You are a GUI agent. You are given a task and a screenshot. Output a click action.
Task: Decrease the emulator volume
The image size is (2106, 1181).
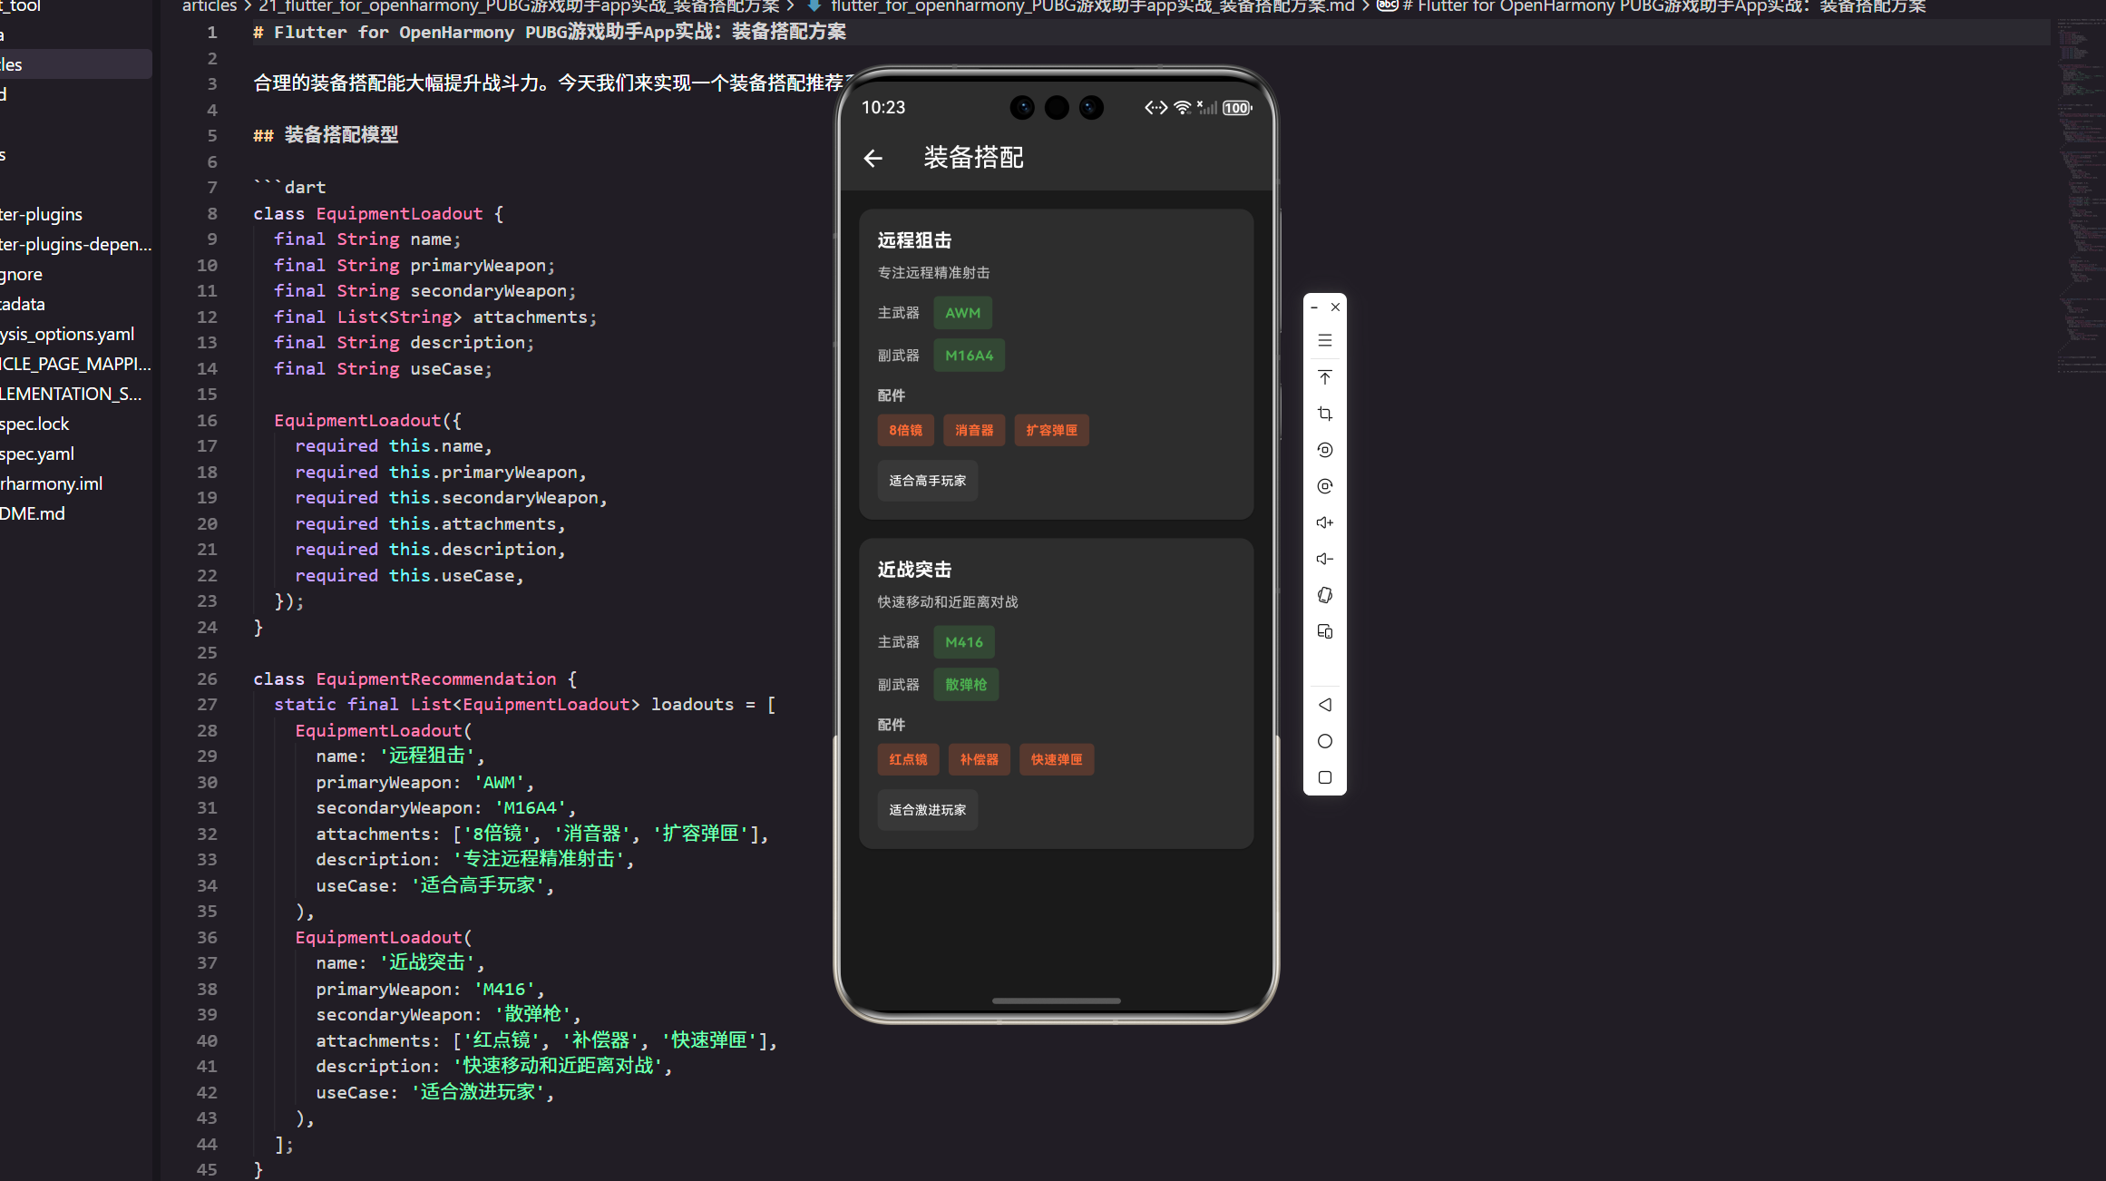(1324, 559)
